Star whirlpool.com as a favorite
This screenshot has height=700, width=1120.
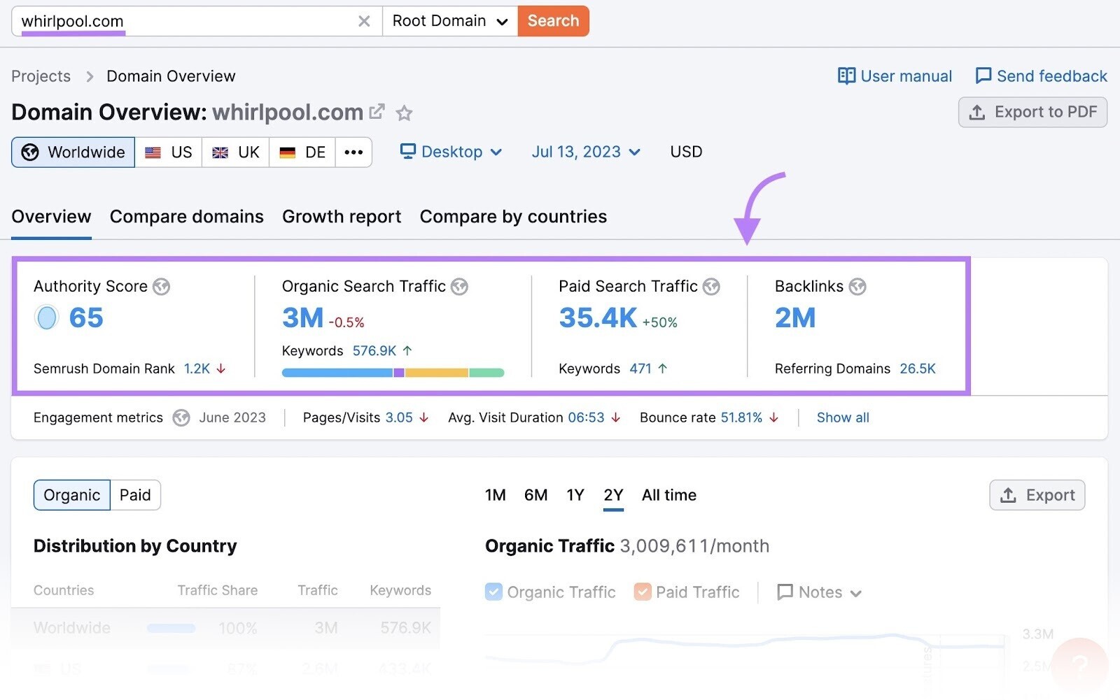404,113
